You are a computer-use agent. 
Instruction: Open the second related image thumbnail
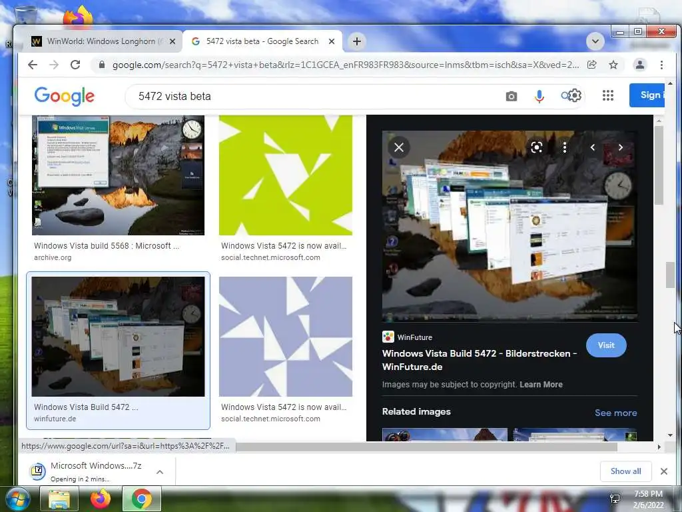coord(575,435)
